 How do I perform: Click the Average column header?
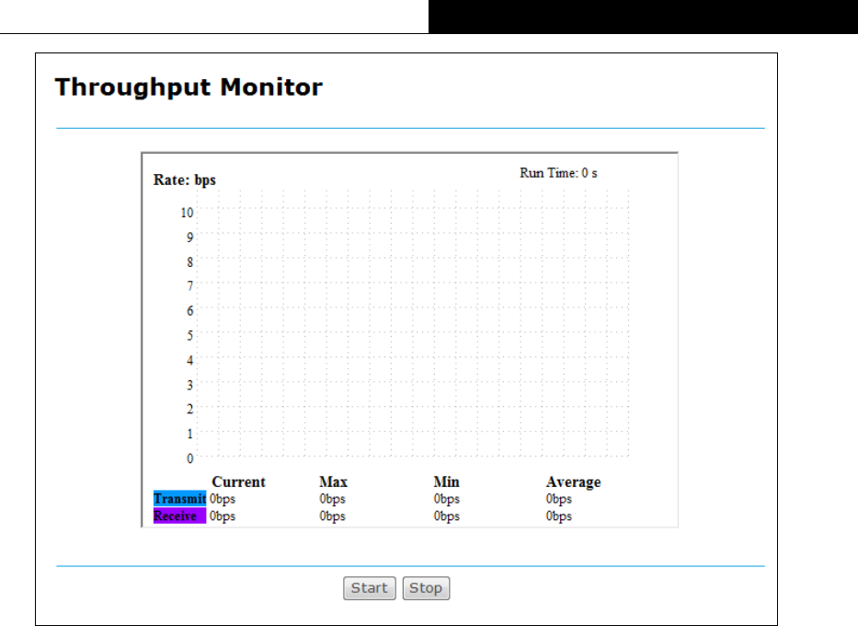(573, 482)
